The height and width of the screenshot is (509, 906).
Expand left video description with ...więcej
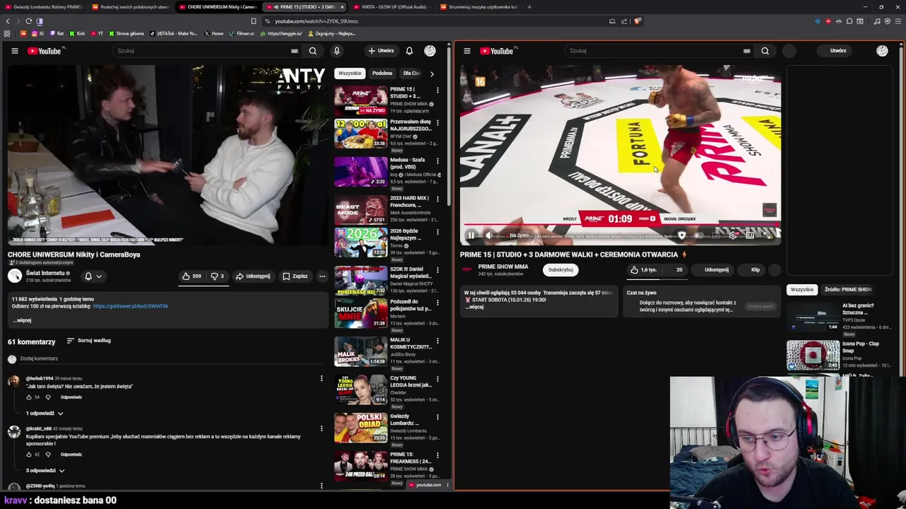click(x=22, y=320)
